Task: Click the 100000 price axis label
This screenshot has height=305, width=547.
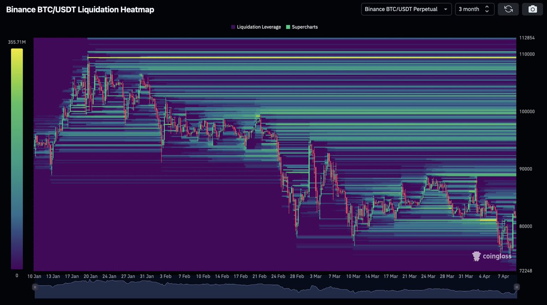Action: [526, 111]
